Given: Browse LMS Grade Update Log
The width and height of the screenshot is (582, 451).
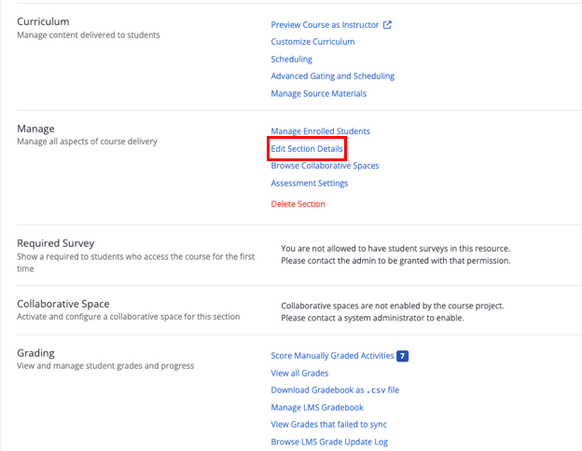Looking at the screenshot, I should point(329,442).
